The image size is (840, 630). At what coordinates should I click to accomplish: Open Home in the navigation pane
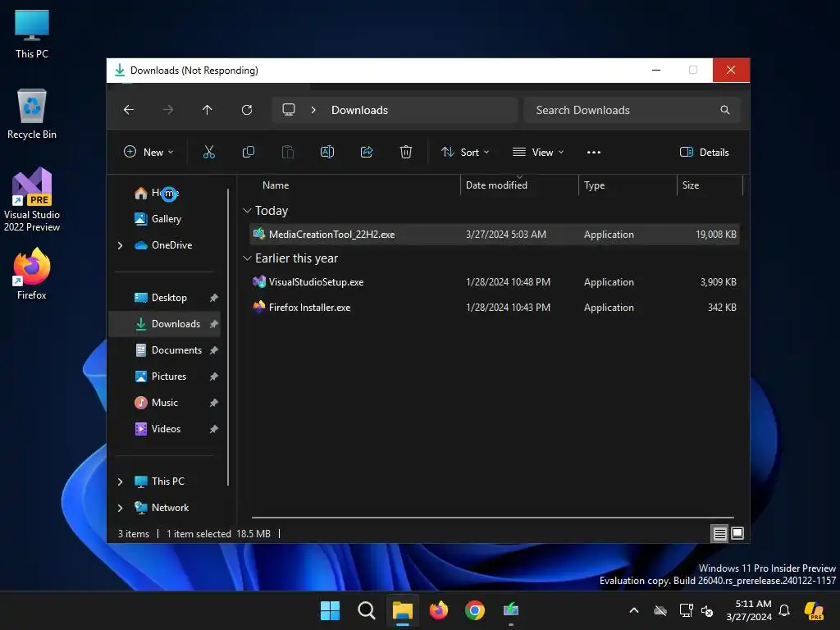point(165,193)
